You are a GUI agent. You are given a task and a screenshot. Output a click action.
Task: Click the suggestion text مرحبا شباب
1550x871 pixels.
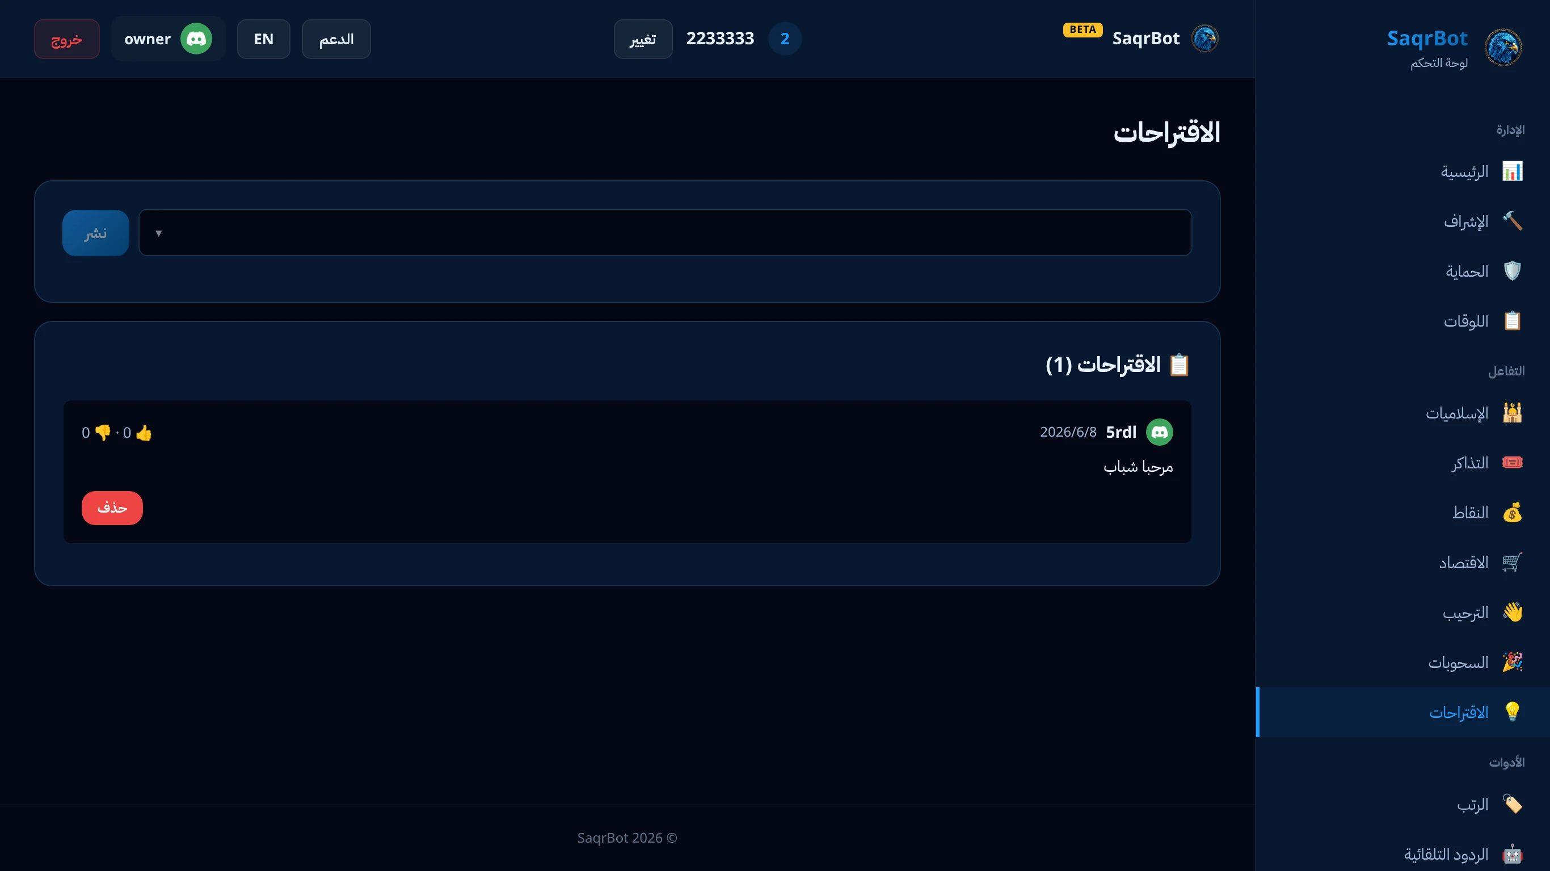(x=1139, y=467)
